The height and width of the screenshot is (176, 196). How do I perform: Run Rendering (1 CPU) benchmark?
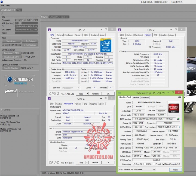[x=12, y=53]
